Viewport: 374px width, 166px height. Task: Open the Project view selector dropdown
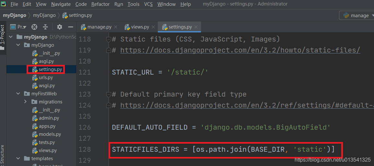click(x=18, y=27)
